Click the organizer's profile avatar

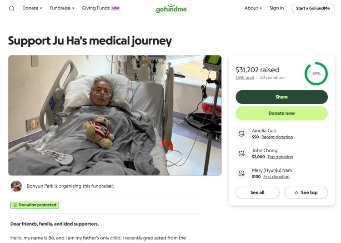(x=16, y=186)
